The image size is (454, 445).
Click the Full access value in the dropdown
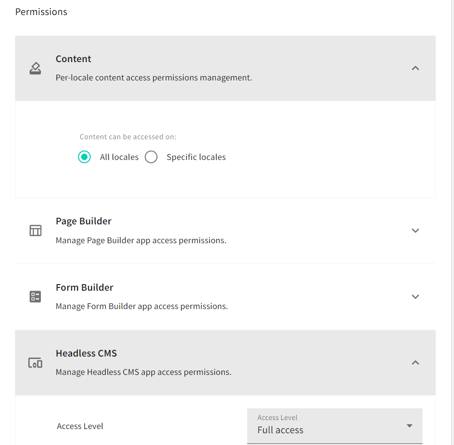click(281, 430)
